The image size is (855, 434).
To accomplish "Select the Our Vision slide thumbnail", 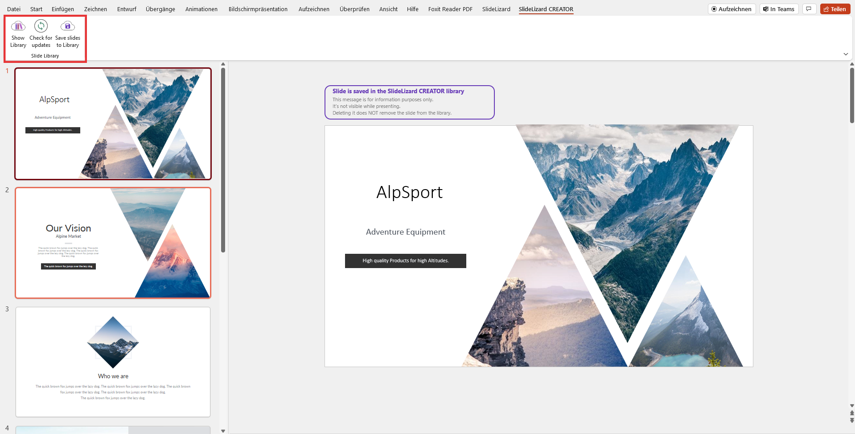I will coord(113,243).
